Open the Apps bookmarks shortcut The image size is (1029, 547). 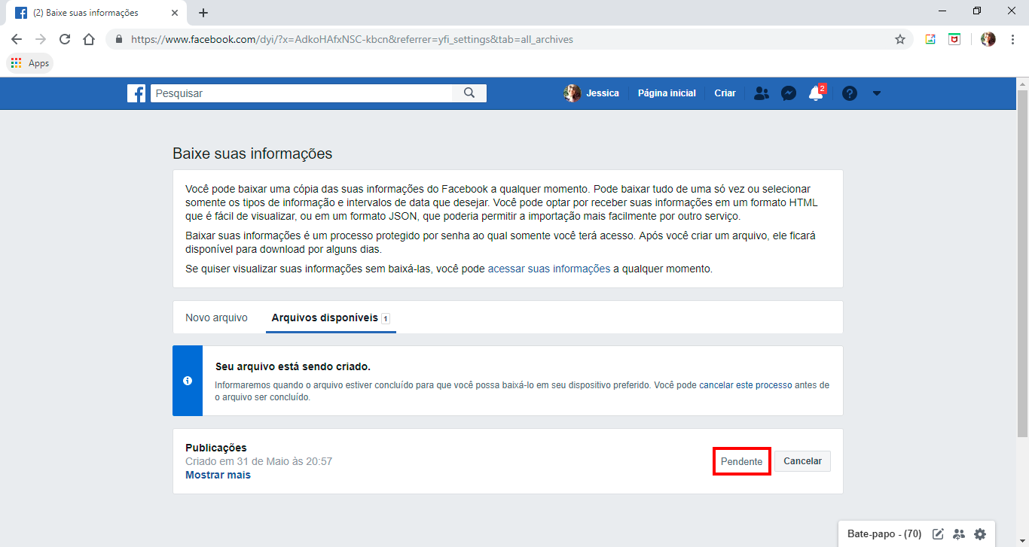pyautogui.click(x=30, y=63)
